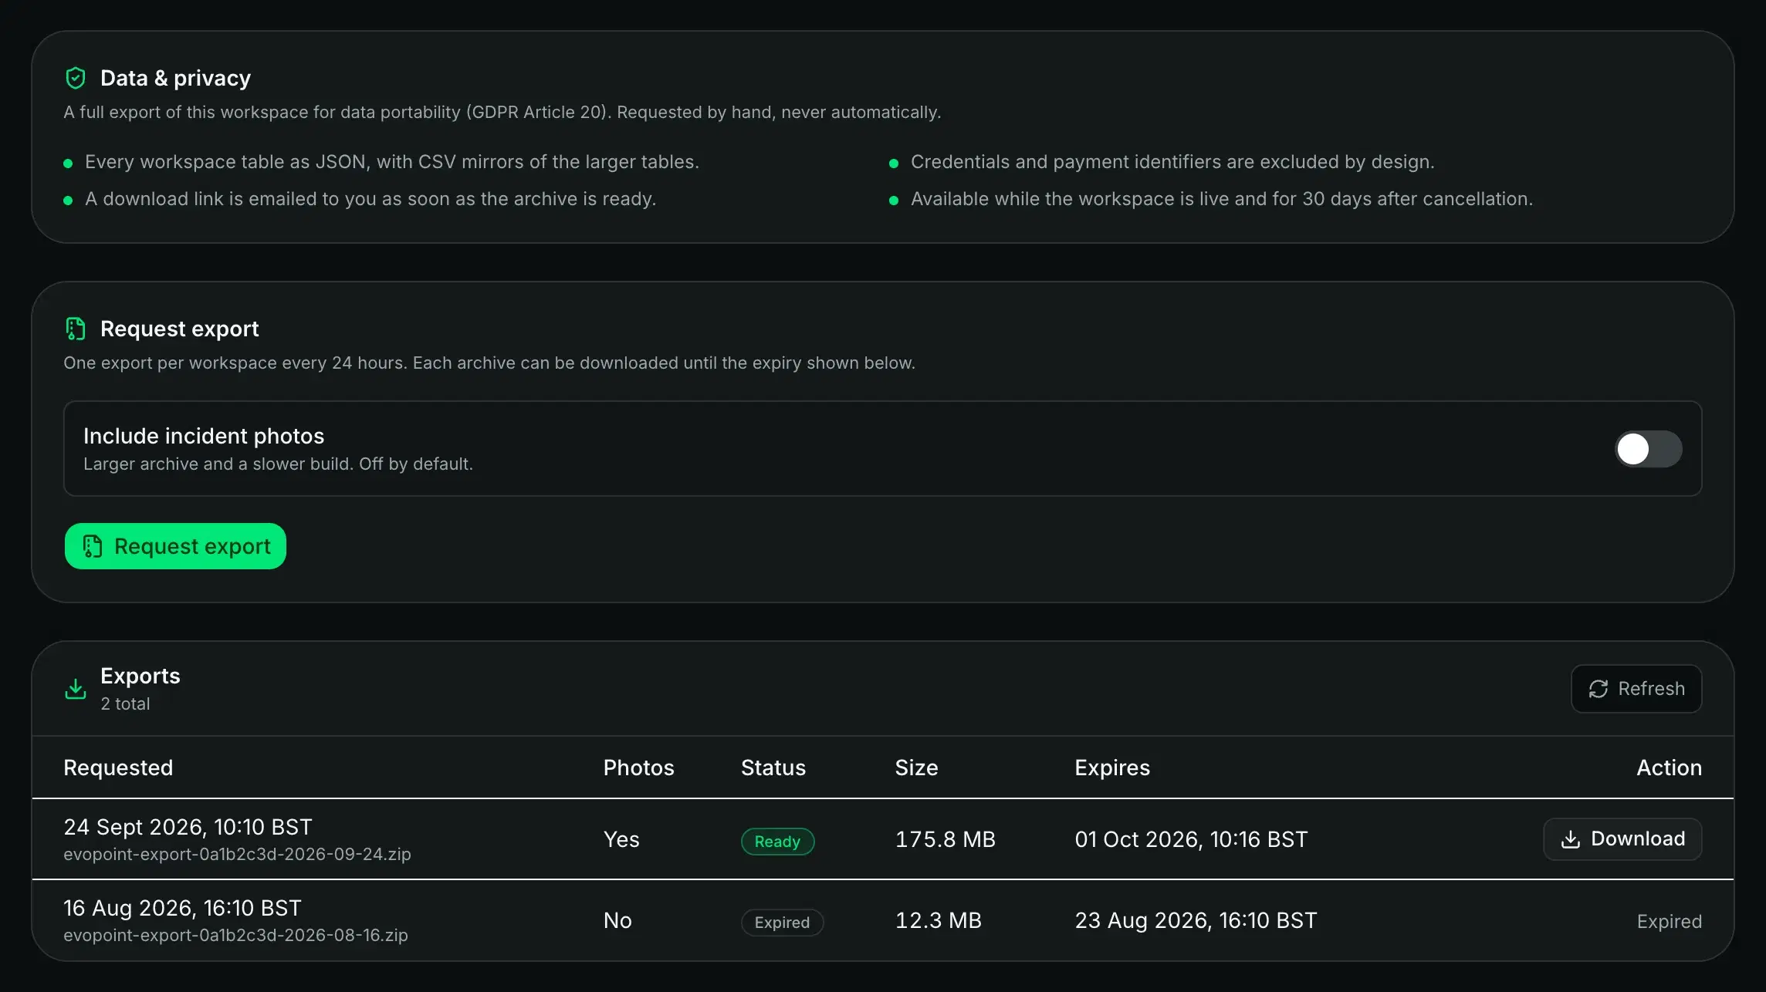Viewport: 1766px width, 992px height.
Task: Refresh the exports list
Action: pos(1636,689)
